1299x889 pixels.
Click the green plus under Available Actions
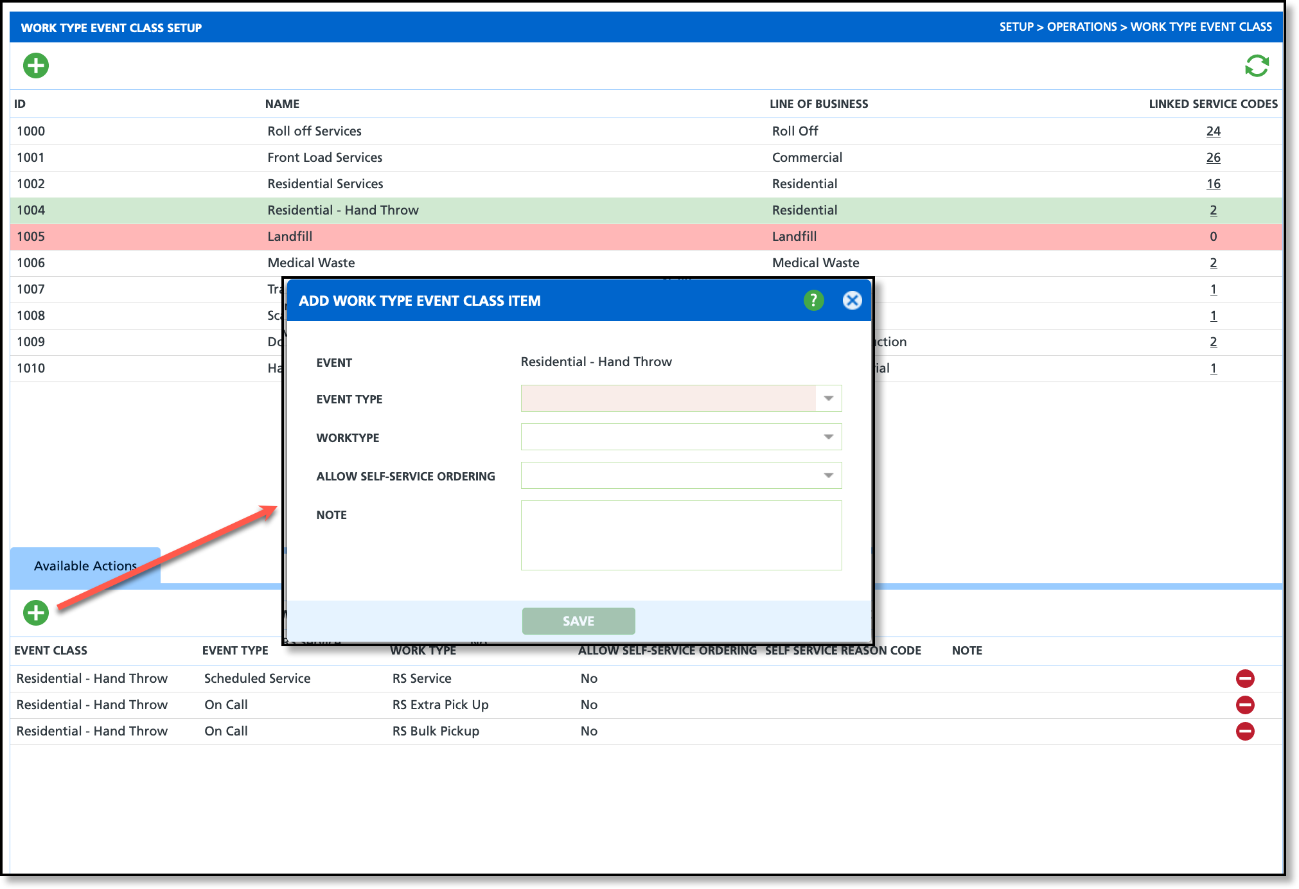tap(36, 612)
